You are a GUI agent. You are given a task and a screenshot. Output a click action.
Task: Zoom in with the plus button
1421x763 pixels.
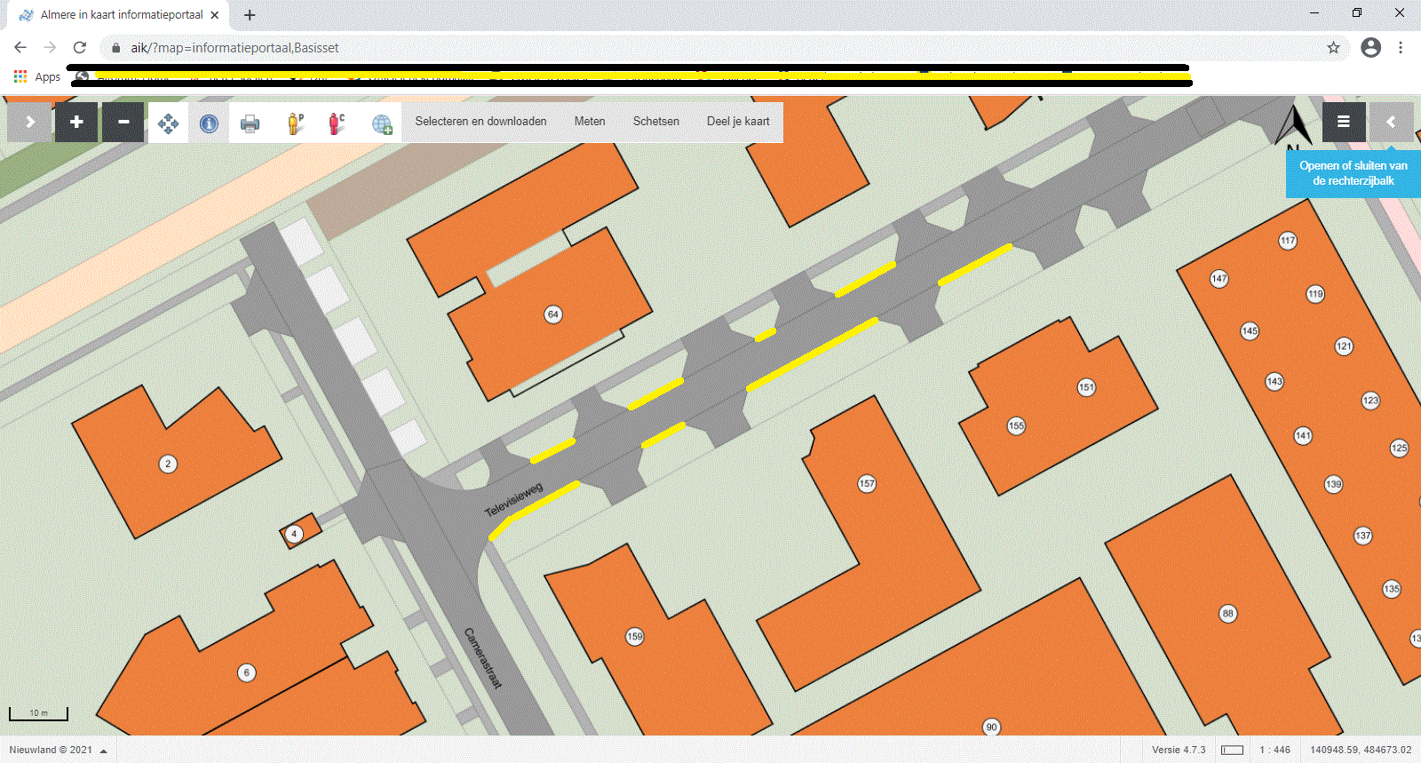tap(76, 123)
